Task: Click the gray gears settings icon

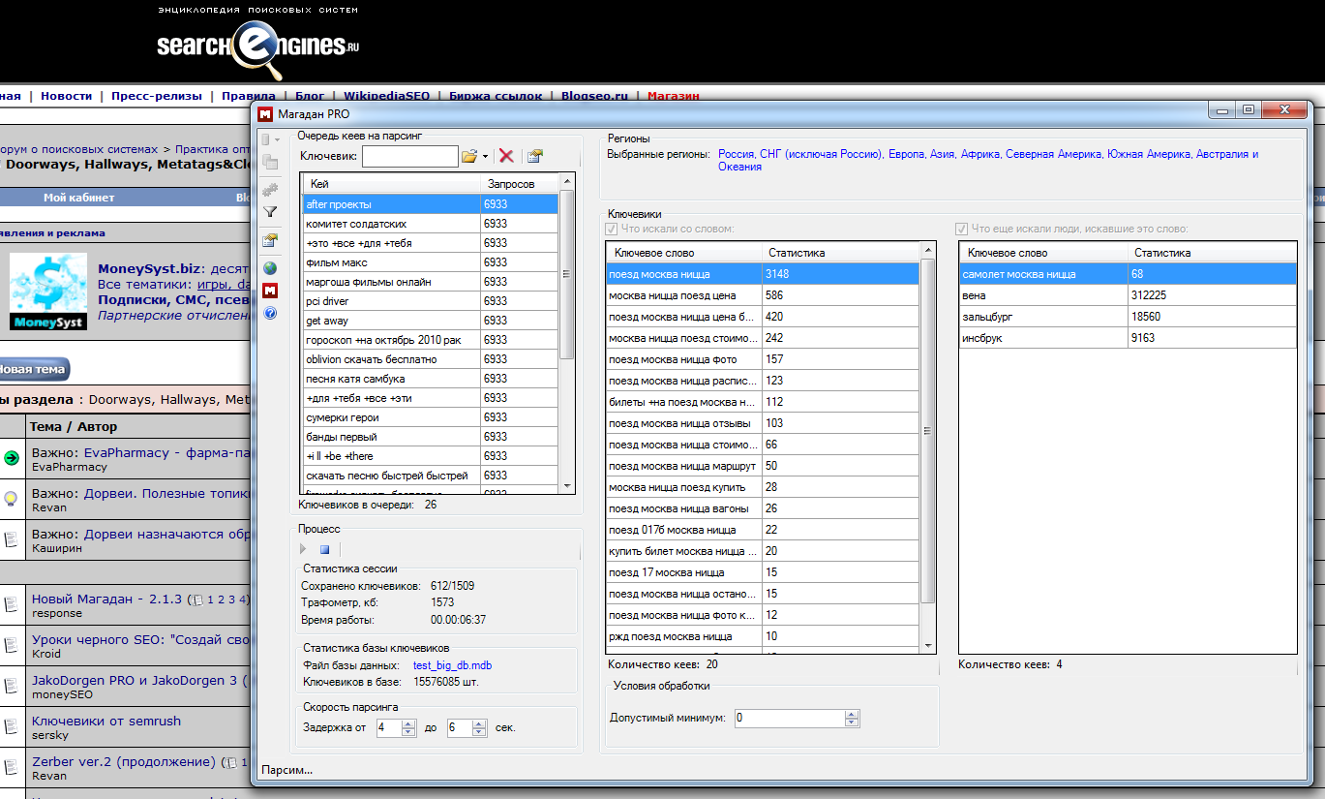Action: [270, 190]
